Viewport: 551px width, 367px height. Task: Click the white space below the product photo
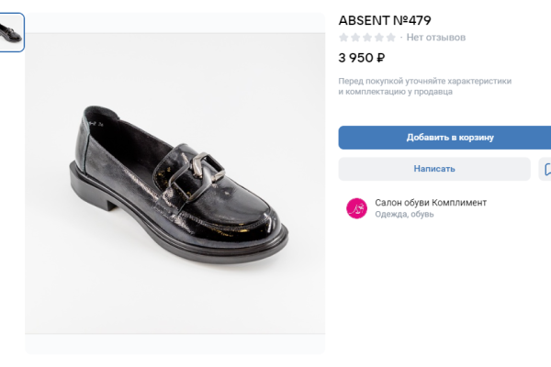(x=174, y=346)
